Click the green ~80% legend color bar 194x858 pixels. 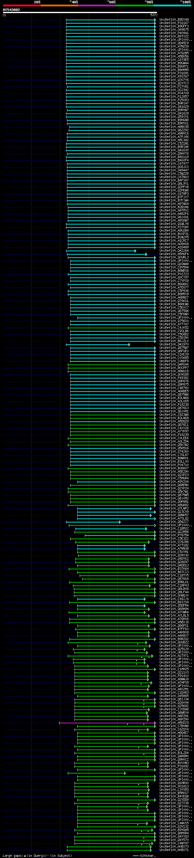[x=135, y=5]
